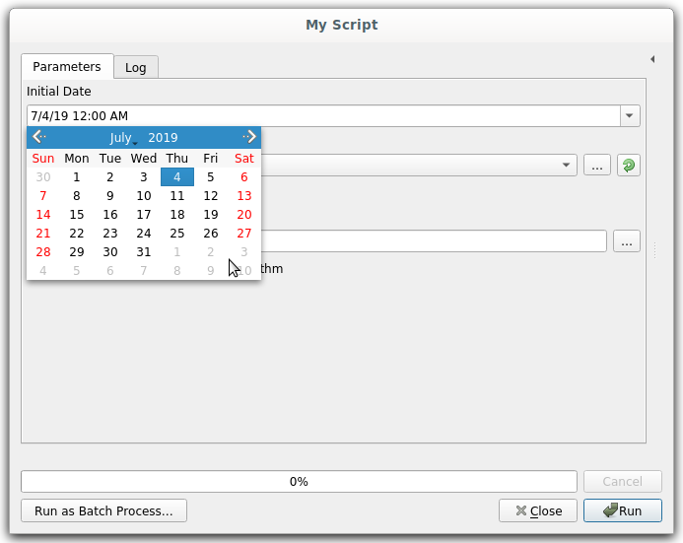Image resolution: width=683 pixels, height=543 pixels.
Task: Click the Sun weekday header
Action: click(43, 158)
